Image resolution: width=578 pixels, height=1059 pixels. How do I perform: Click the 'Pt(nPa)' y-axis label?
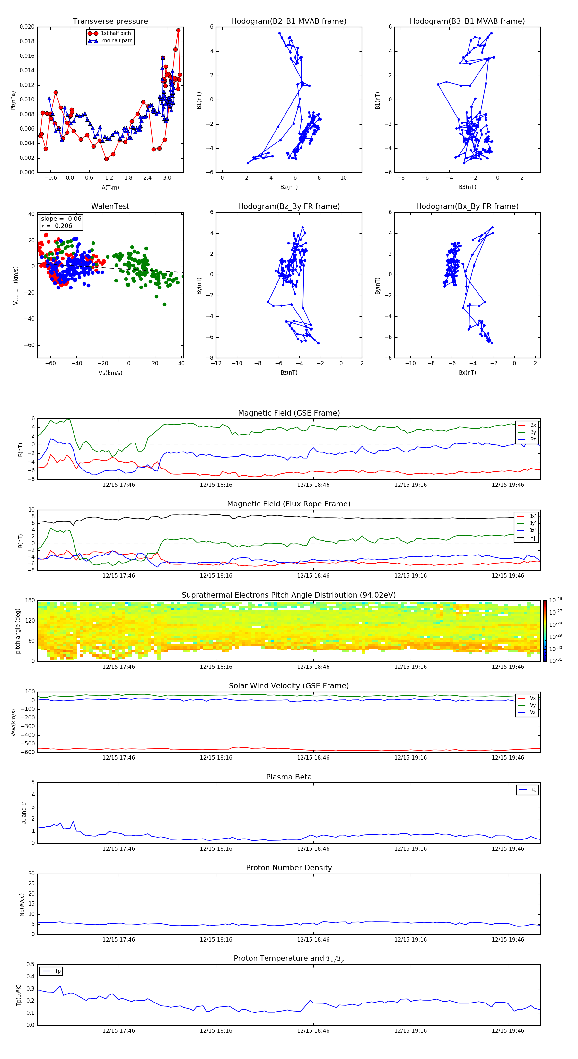point(13,100)
